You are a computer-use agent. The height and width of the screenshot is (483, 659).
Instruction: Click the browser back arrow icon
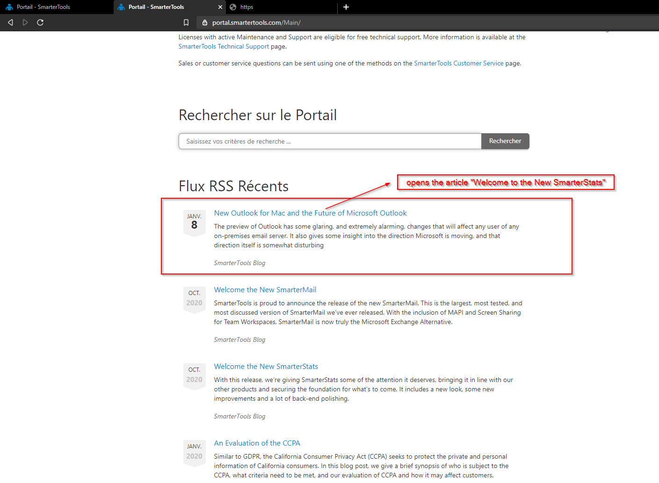10,22
